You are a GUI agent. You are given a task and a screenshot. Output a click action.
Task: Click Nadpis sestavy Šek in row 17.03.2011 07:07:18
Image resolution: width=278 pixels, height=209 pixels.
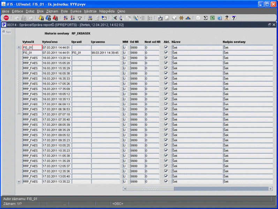tap(248, 114)
